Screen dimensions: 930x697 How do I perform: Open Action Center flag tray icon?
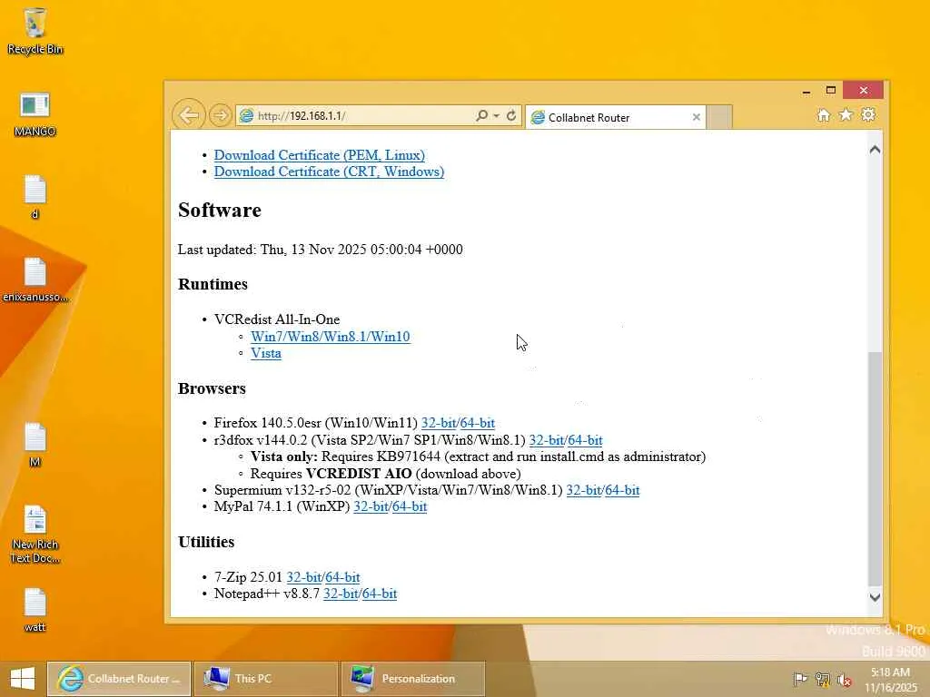[800, 679]
